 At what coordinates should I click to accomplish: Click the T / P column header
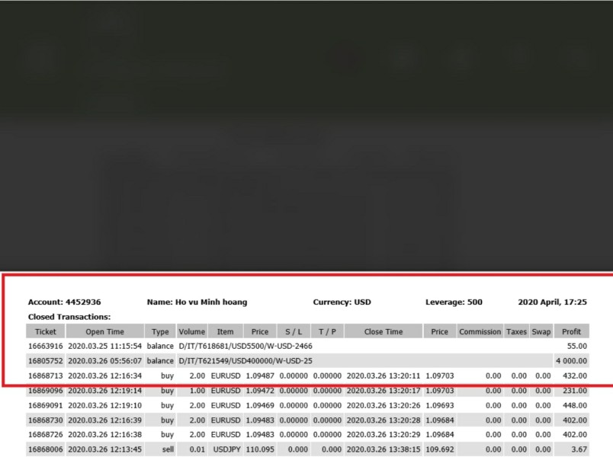tap(327, 331)
